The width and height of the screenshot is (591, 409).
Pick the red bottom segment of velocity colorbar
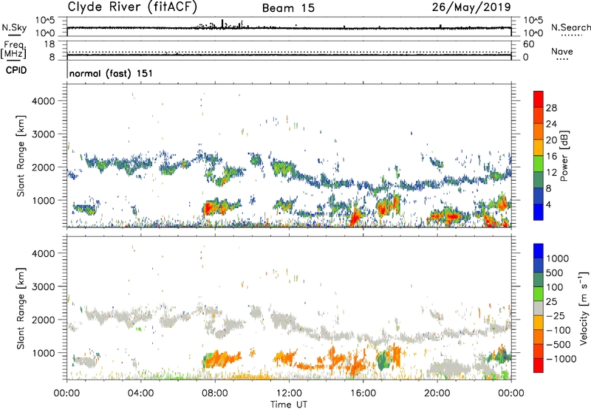coord(539,366)
